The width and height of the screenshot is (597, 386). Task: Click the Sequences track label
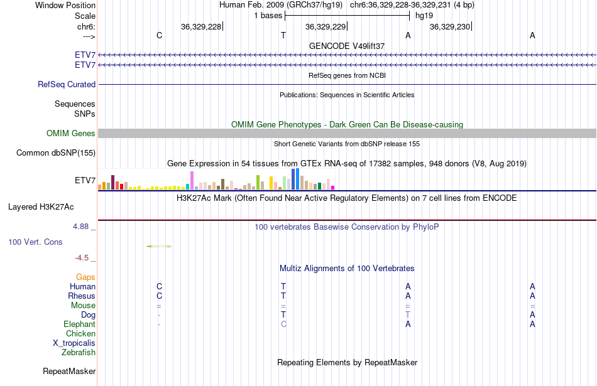(x=75, y=104)
